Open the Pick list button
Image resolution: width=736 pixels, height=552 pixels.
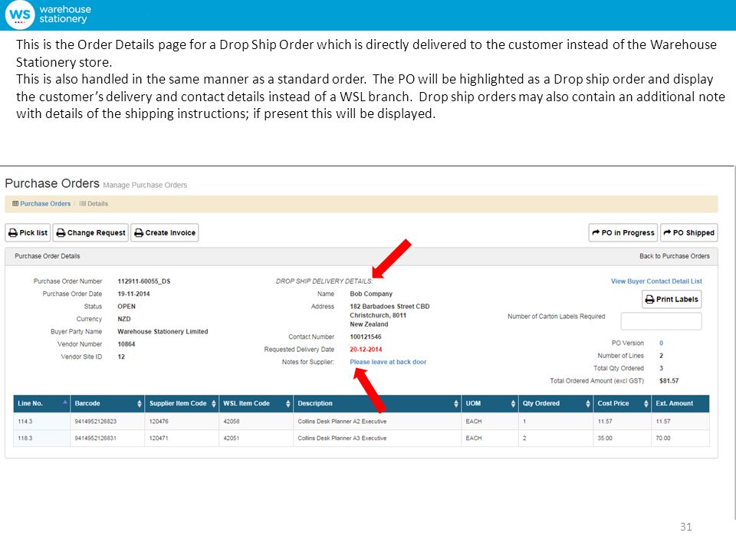pos(28,233)
